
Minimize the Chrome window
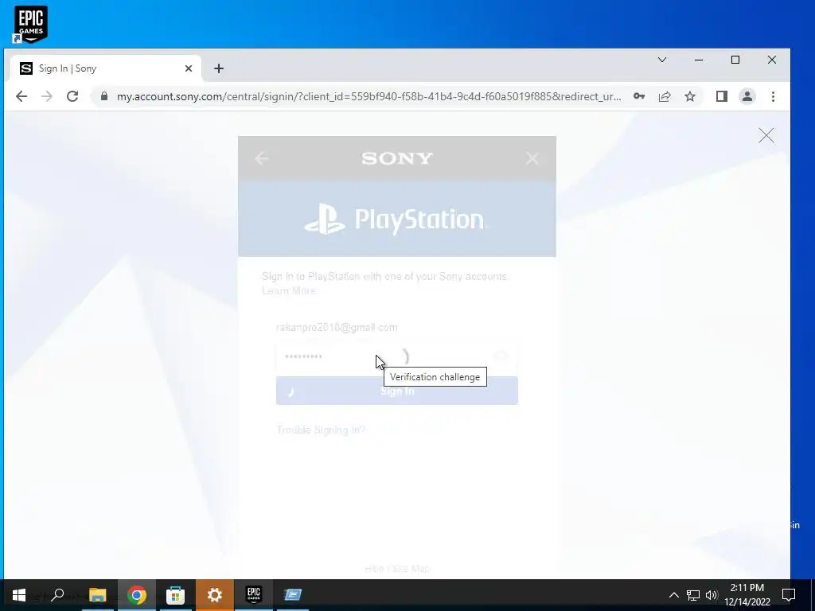coord(699,60)
